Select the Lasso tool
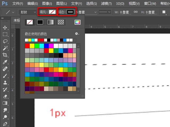 tap(5, 41)
